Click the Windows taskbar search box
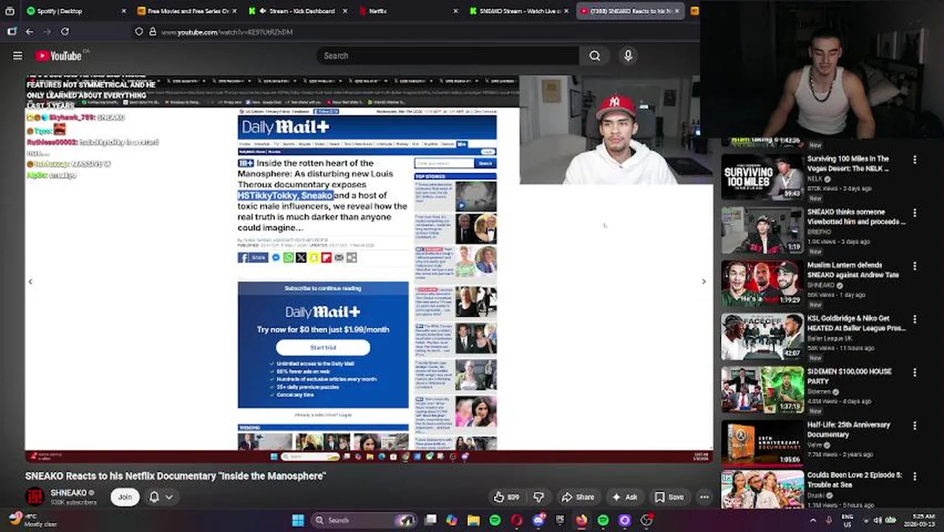 [364, 520]
